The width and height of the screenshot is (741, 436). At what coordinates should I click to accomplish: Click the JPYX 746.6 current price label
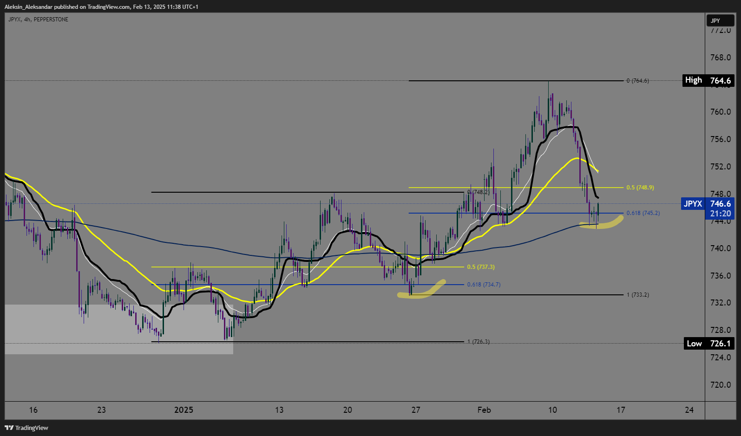(x=708, y=203)
